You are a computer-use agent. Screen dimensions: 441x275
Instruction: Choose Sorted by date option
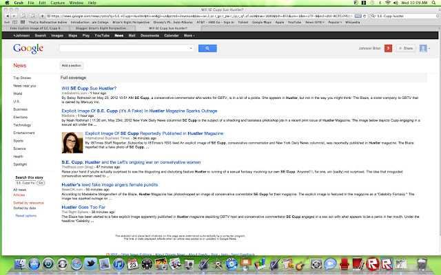coord(25,208)
